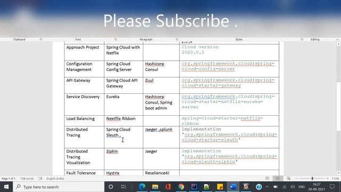The width and height of the screenshot is (341, 192).
Task: Click the zoom out minus button
Action: 296,179
